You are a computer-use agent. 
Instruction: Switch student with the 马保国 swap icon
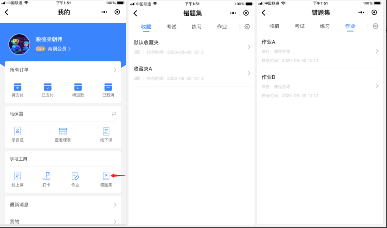(x=114, y=114)
